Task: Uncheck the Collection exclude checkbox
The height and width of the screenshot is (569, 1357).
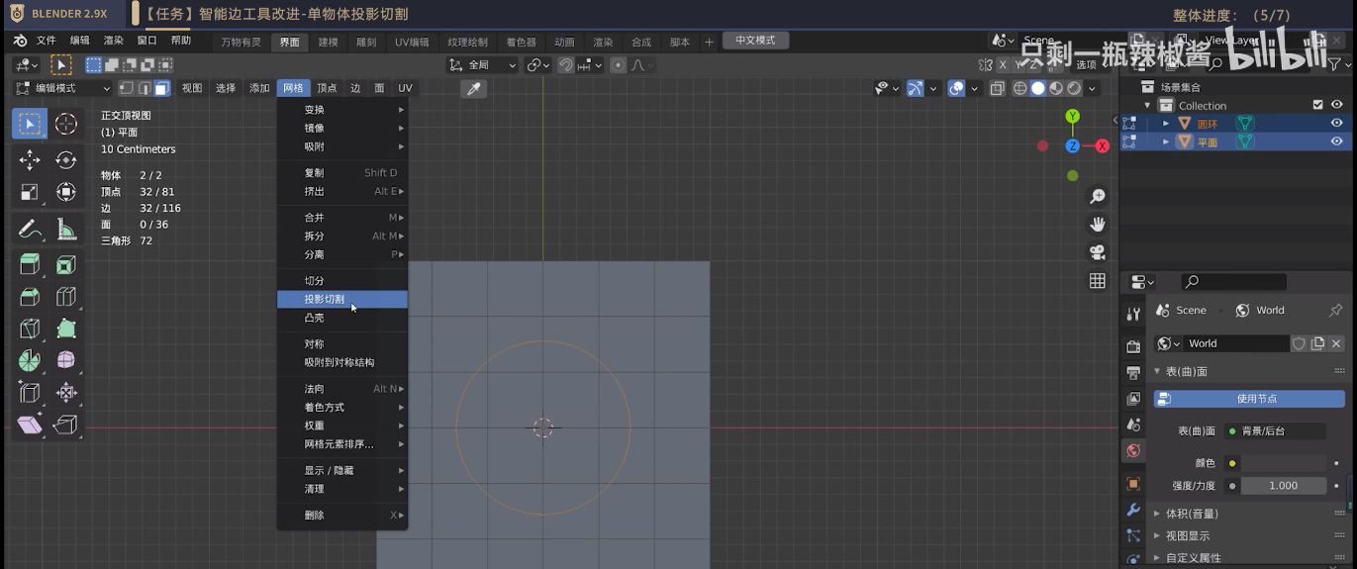Action: (1317, 105)
